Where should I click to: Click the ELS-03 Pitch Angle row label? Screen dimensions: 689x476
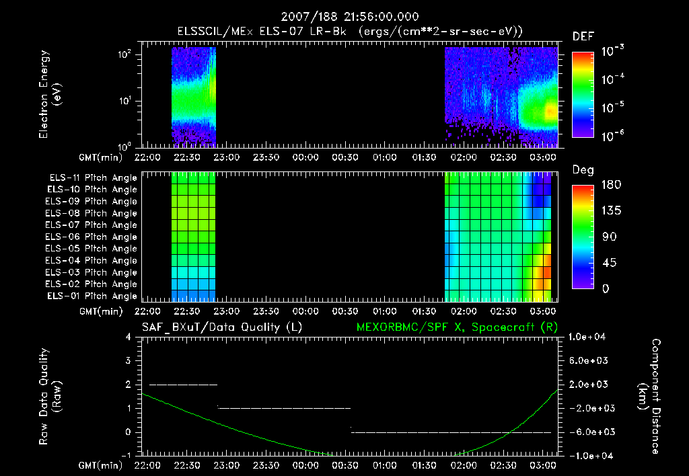coord(91,273)
